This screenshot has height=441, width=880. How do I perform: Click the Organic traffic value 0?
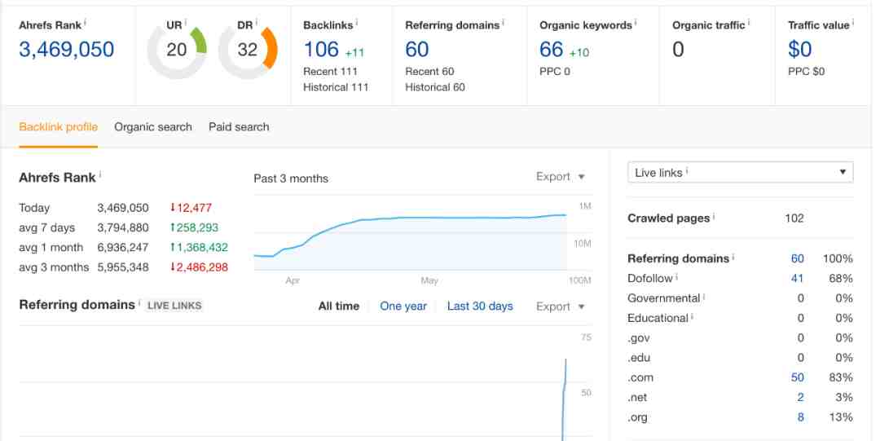678,50
